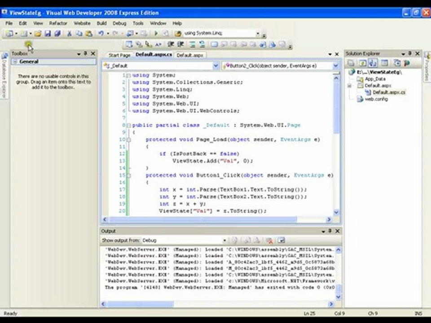Select App_Data folder in Solution Explorer
The height and width of the screenshot is (323, 431).
pos(375,79)
